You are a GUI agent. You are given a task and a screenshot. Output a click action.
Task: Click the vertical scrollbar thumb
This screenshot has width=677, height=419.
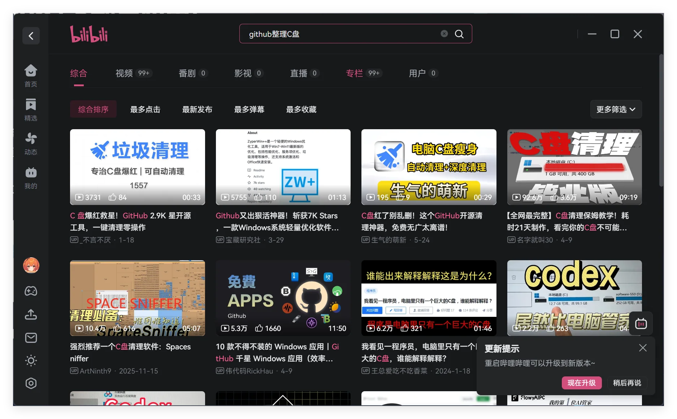tap(661, 120)
